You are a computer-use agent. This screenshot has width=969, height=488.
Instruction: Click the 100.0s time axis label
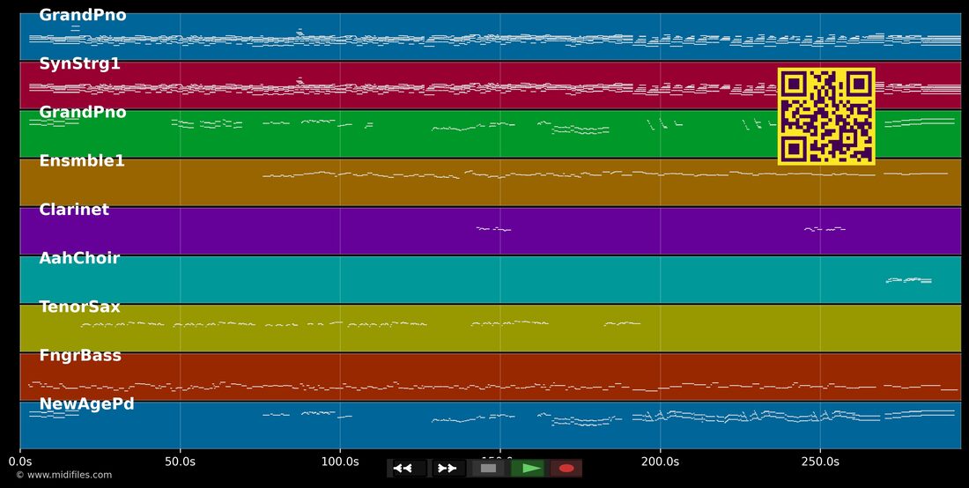(340, 462)
